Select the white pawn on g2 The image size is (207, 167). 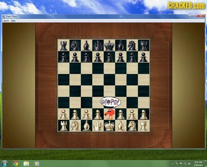click(132, 114)
